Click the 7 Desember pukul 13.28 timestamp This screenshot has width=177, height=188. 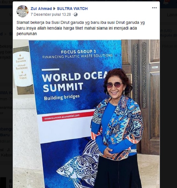51,14
